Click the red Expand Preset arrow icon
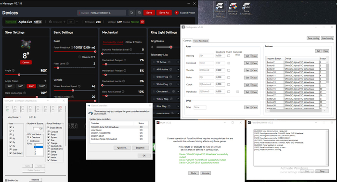This screenshot has height=182, width=337. pyautogui.click(x=177, y=13)
